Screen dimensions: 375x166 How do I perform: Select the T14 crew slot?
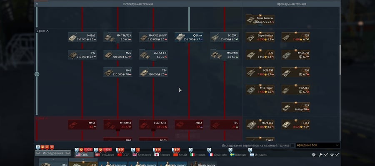coord(83,163)
